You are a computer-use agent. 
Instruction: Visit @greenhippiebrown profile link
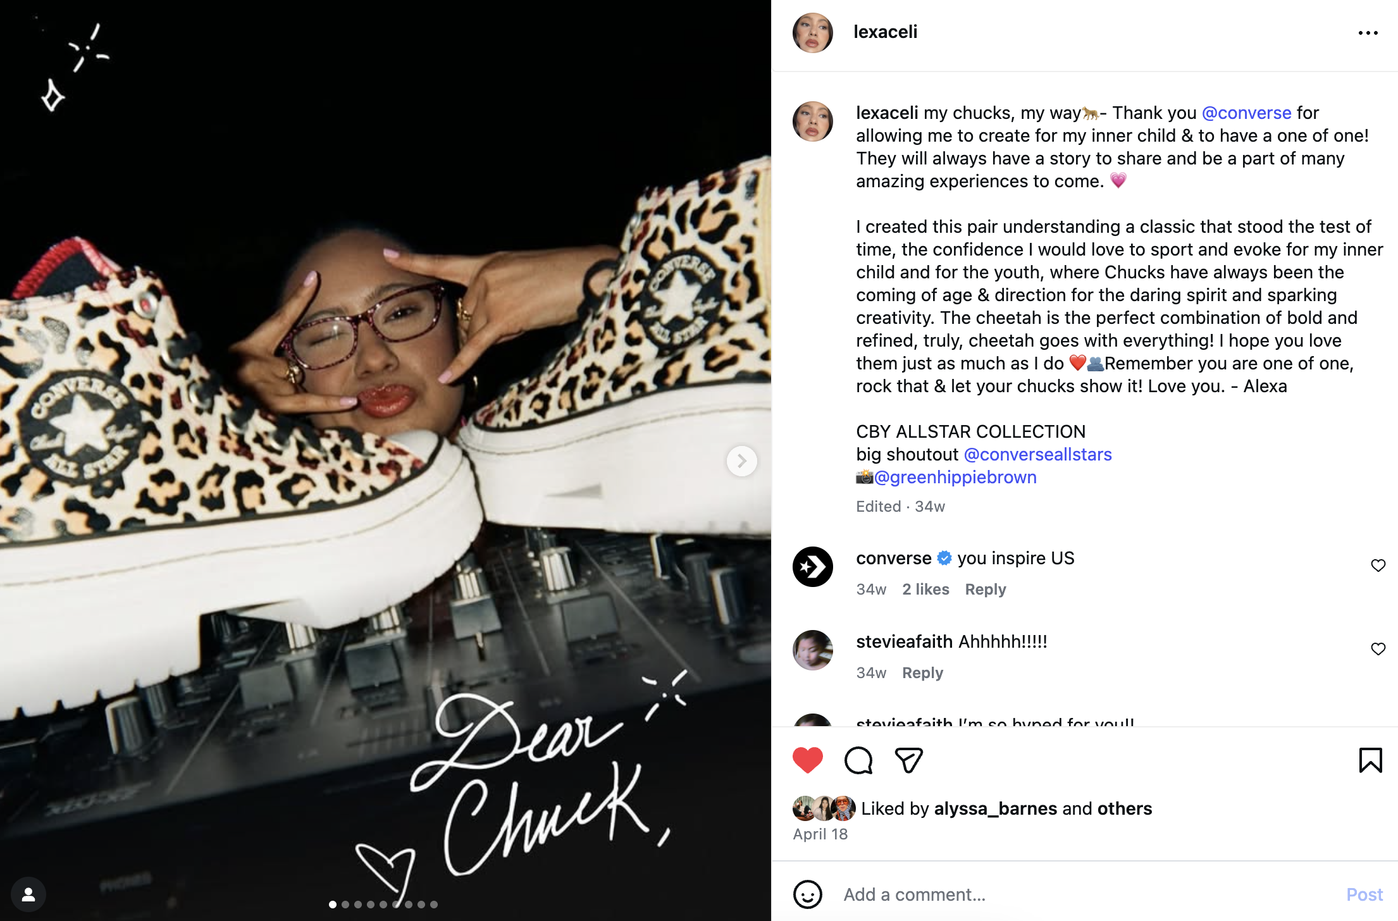tap(955, 477)
